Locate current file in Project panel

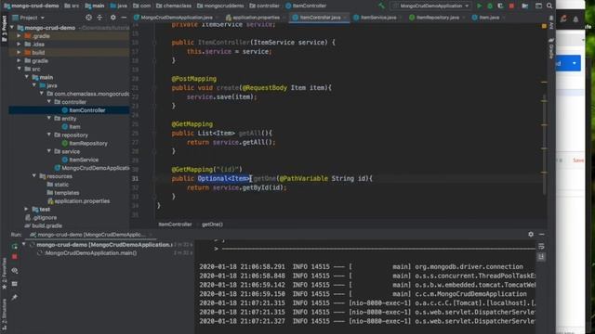(88, 18)
